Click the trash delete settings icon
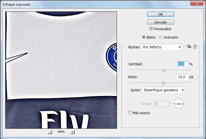This screenshot has height=139, width=206. [195, 47]
